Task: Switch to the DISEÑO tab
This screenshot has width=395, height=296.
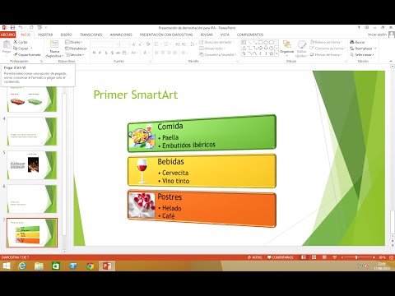Action: (66, 35)
